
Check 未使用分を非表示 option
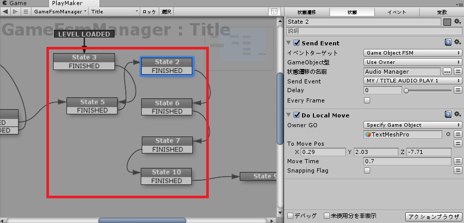[326, 216]
